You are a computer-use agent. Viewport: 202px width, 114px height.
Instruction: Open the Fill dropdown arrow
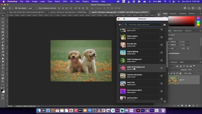click(x=193, y=73)
